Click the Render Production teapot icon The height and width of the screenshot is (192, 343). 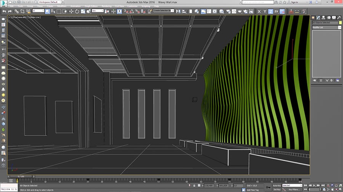[240, 11]
